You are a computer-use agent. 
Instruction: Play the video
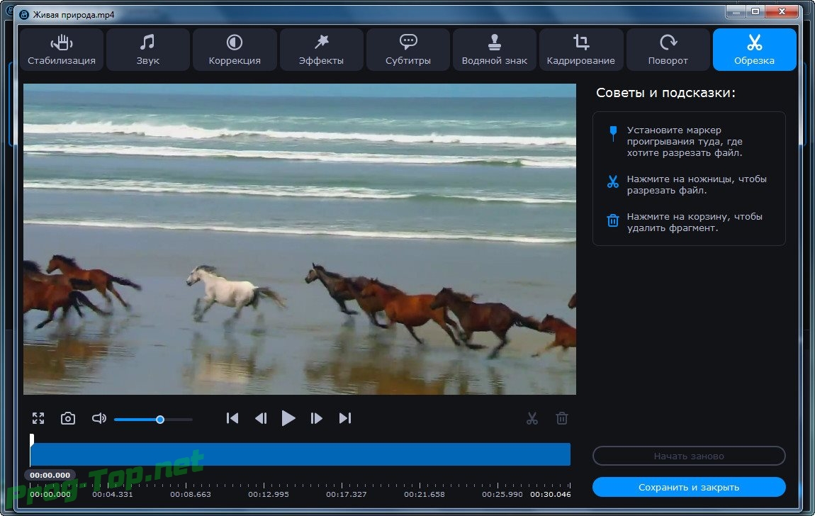[288, 418]
